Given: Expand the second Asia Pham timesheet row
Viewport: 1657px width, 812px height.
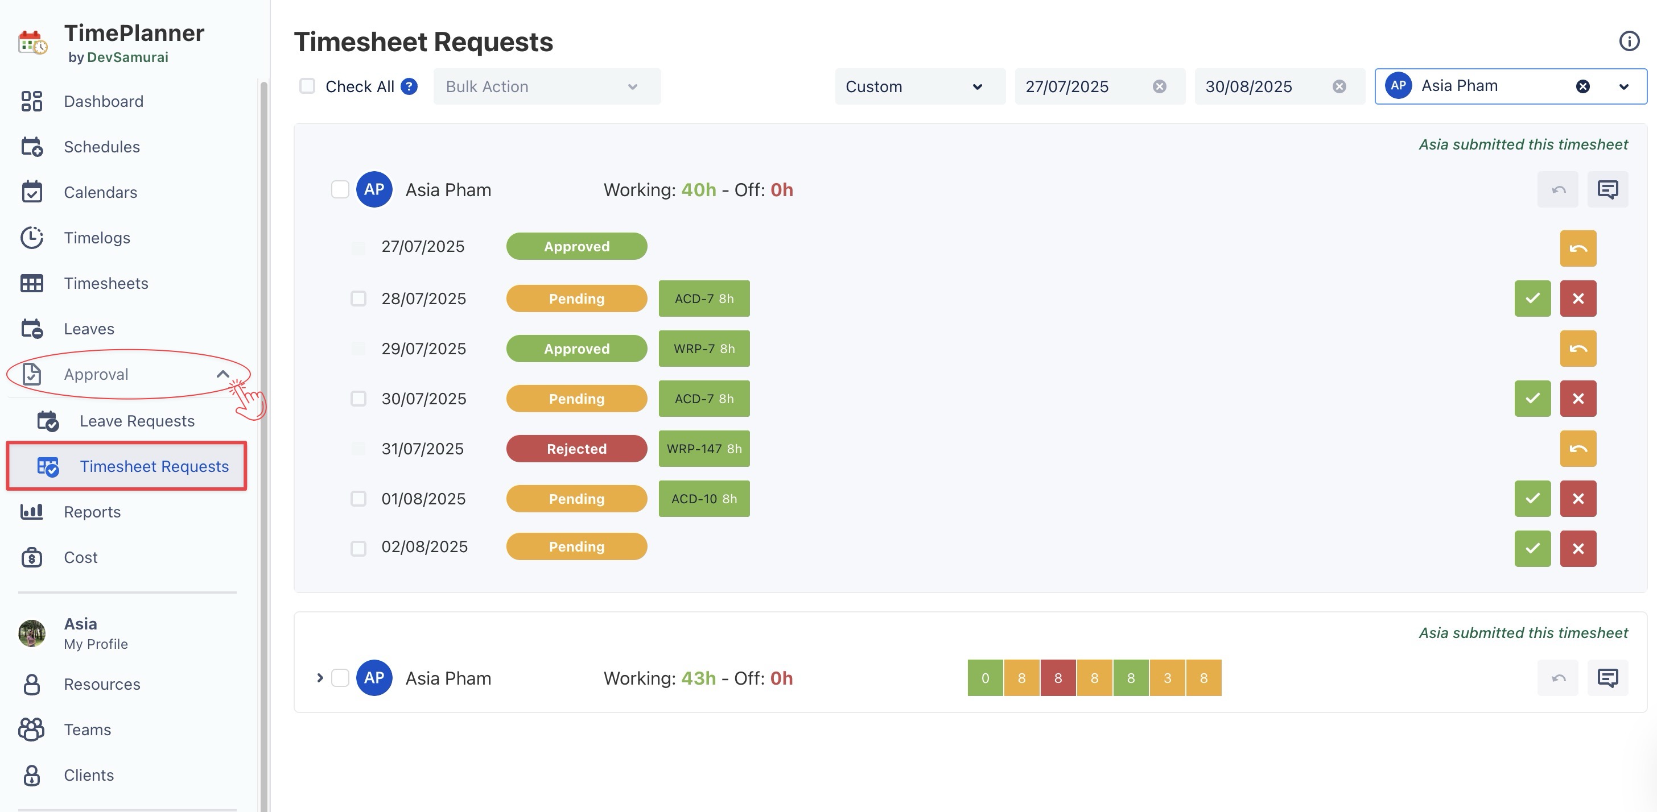Looking at the screenshot, I should point(320,678).
